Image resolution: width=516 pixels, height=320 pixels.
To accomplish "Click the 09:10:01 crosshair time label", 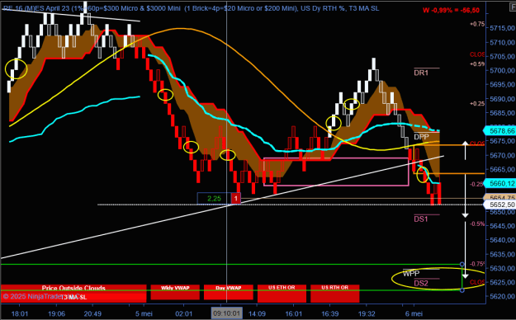I will coord(227,313).
